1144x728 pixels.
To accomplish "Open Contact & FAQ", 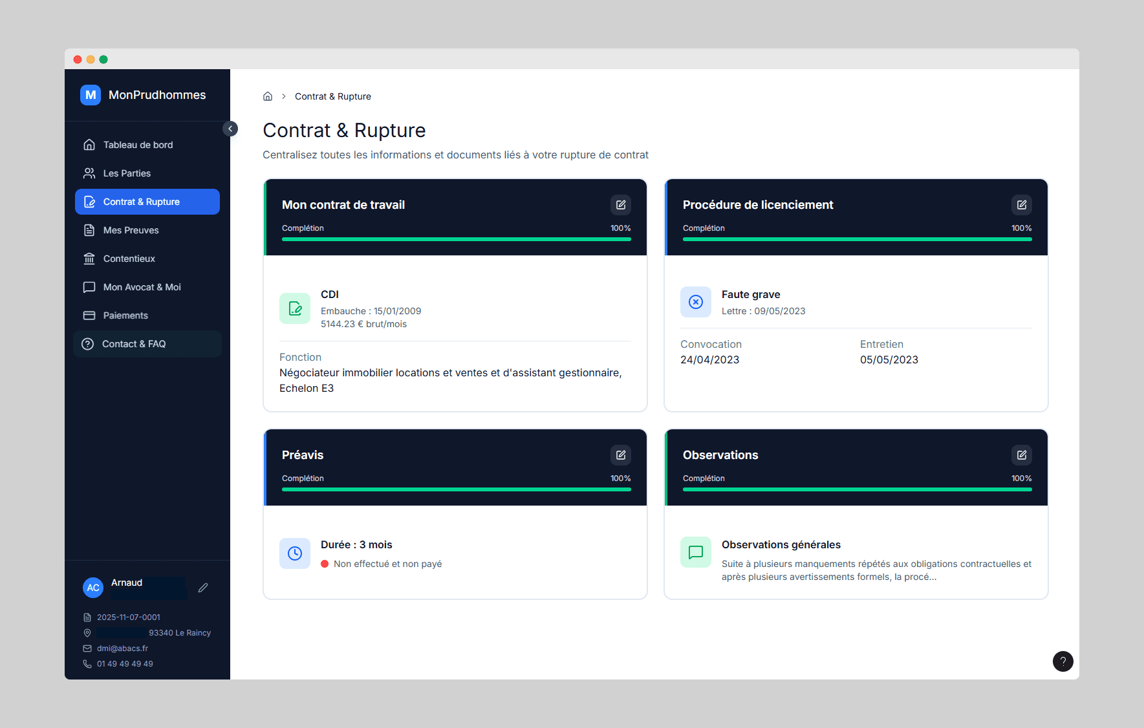I will pos(134,344).
